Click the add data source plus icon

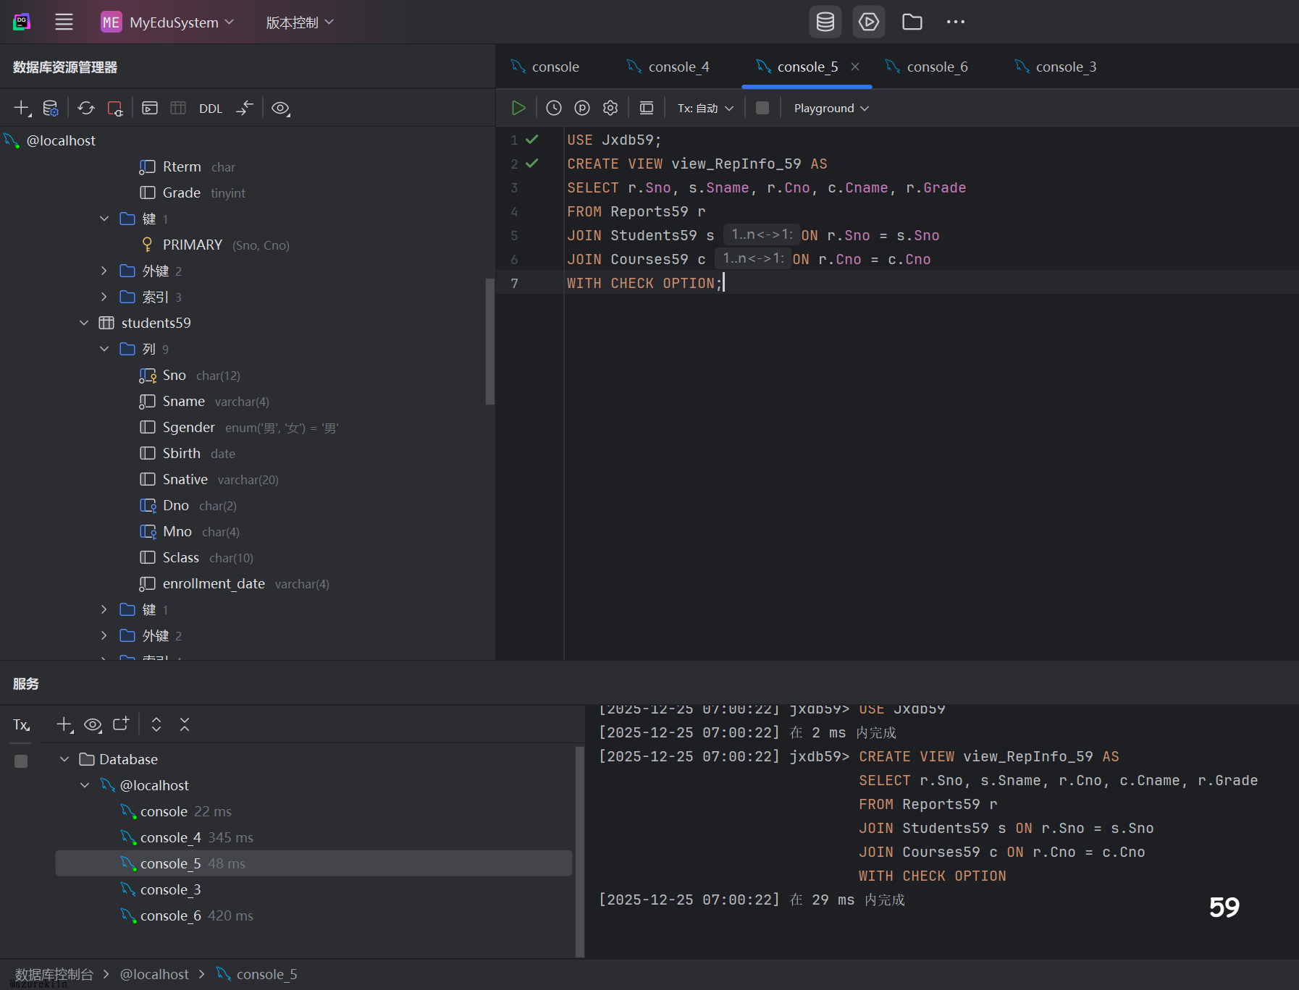pyautogui.click(x=22, y=108)
